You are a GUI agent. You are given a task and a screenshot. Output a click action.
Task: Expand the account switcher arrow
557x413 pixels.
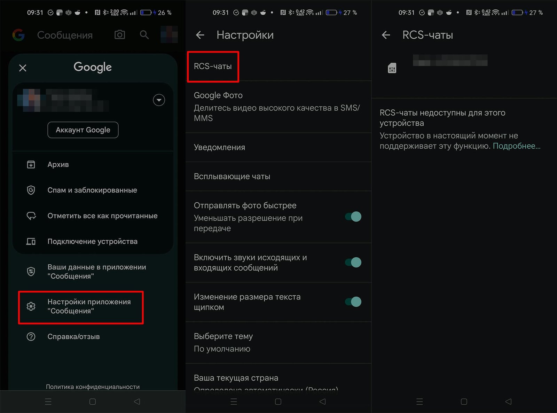pos(159,100)
